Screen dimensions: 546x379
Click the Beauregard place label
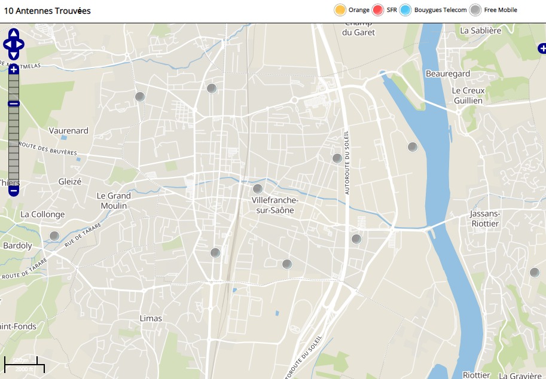pyautogui.click(x=447, y=74)
